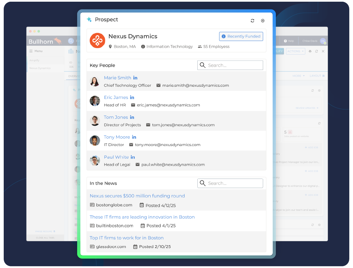This screenshot has width=353, height=268.
Task: Click Marie Smith's email envelope icon
Action: (x=158, y=85)
